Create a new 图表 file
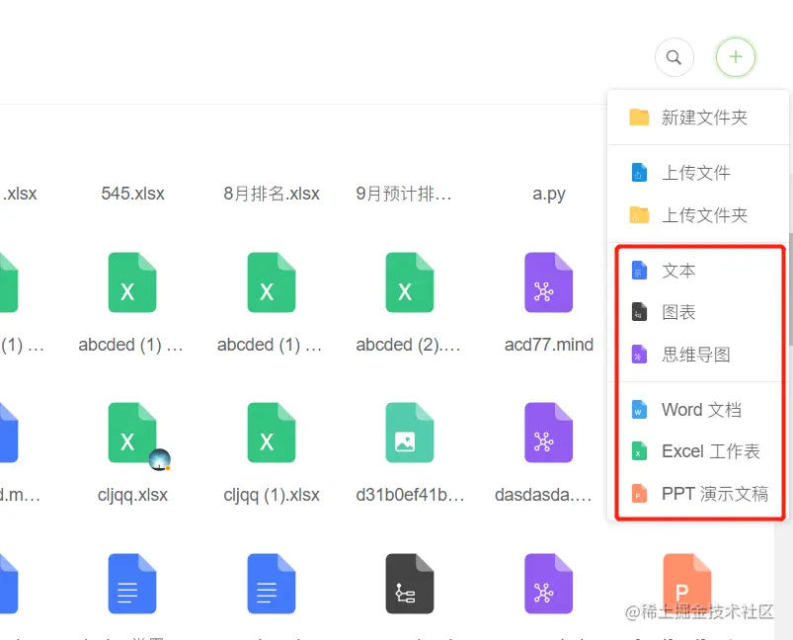The image size is (793, 640). click(698, 312)
